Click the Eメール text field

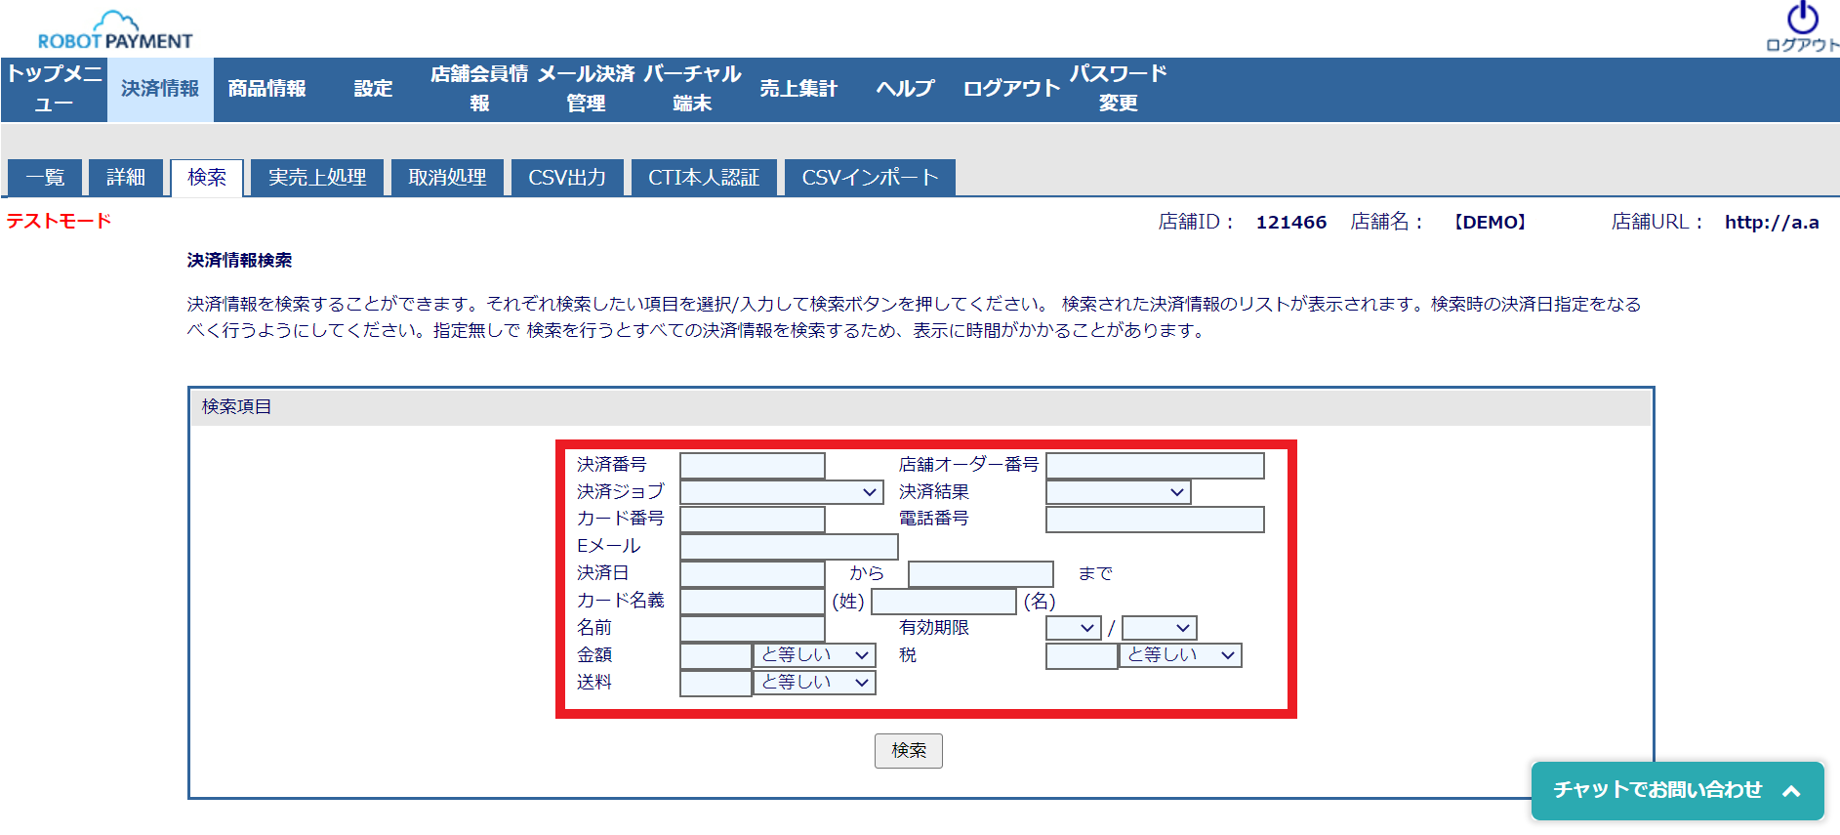pyautogui.click(x=789, y=547)
